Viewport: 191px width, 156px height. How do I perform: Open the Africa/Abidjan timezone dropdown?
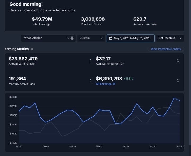[46, 38]
